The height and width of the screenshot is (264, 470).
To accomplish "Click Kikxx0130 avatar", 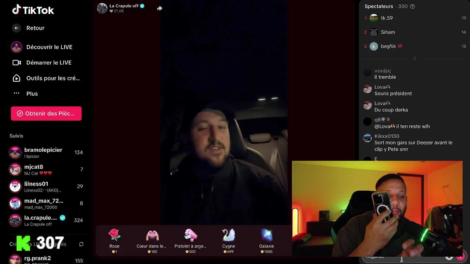I will pos(368,138).
